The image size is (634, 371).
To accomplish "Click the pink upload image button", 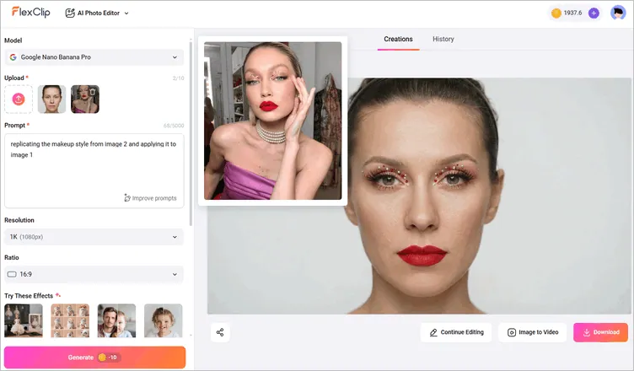I will (19, 99).
